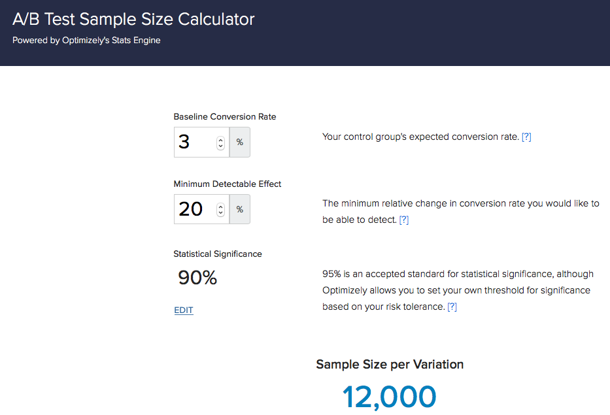Click the percent addon beside Minimum Detectable Effect

pos(240,209)
